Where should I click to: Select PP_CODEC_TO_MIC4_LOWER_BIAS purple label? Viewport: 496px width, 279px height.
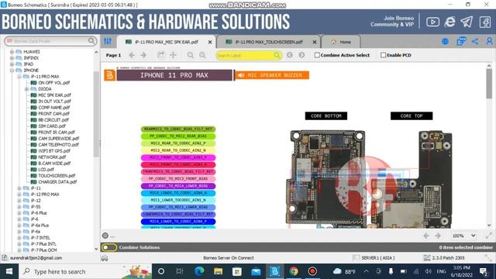178,186
